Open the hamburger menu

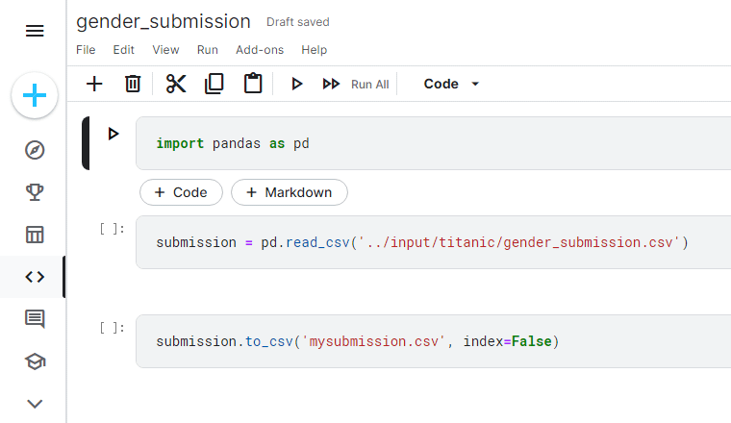(x=35, y=31)
